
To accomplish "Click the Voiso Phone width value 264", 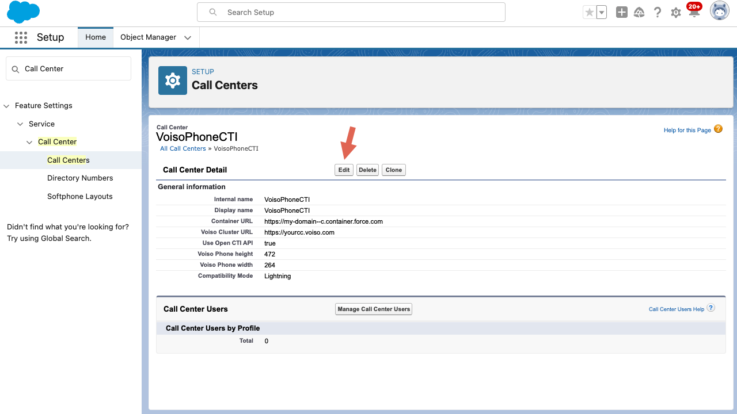I will click(269, 265).
